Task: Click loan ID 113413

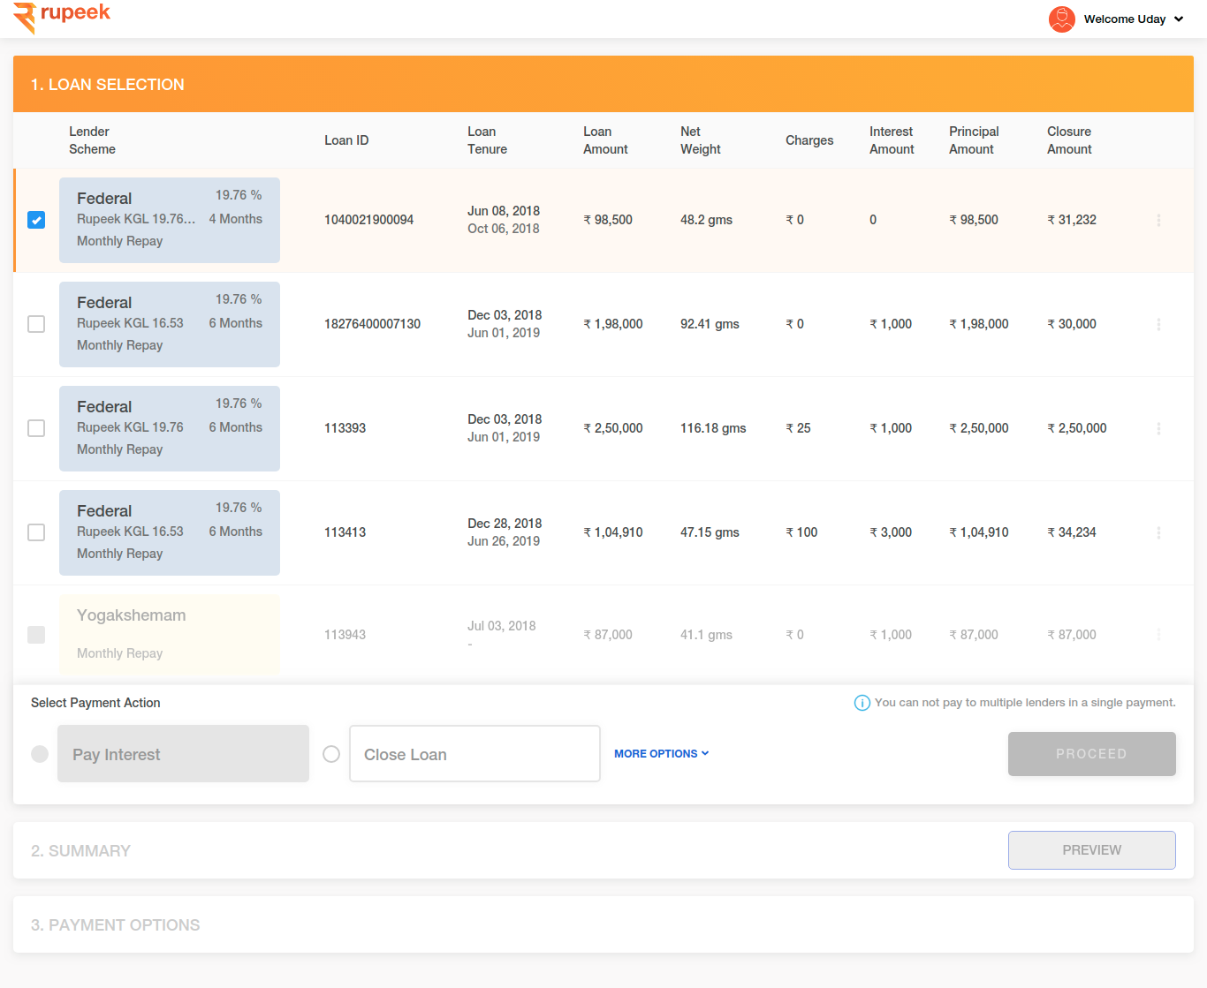Action: point(345,532)
